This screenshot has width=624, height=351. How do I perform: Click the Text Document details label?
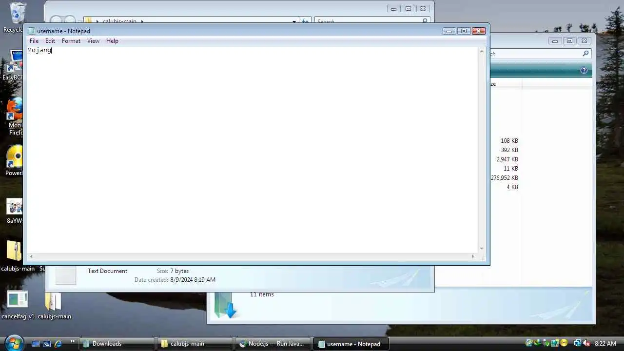107,271
